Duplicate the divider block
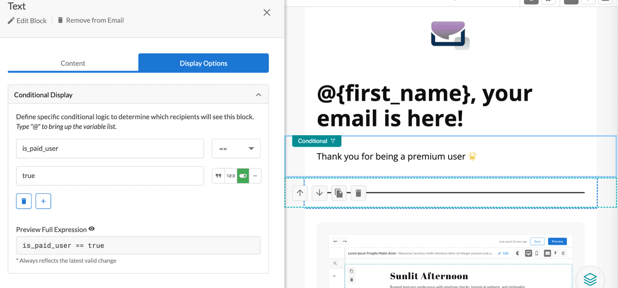This screenshot has width=618, height=288. coord(339,193)
